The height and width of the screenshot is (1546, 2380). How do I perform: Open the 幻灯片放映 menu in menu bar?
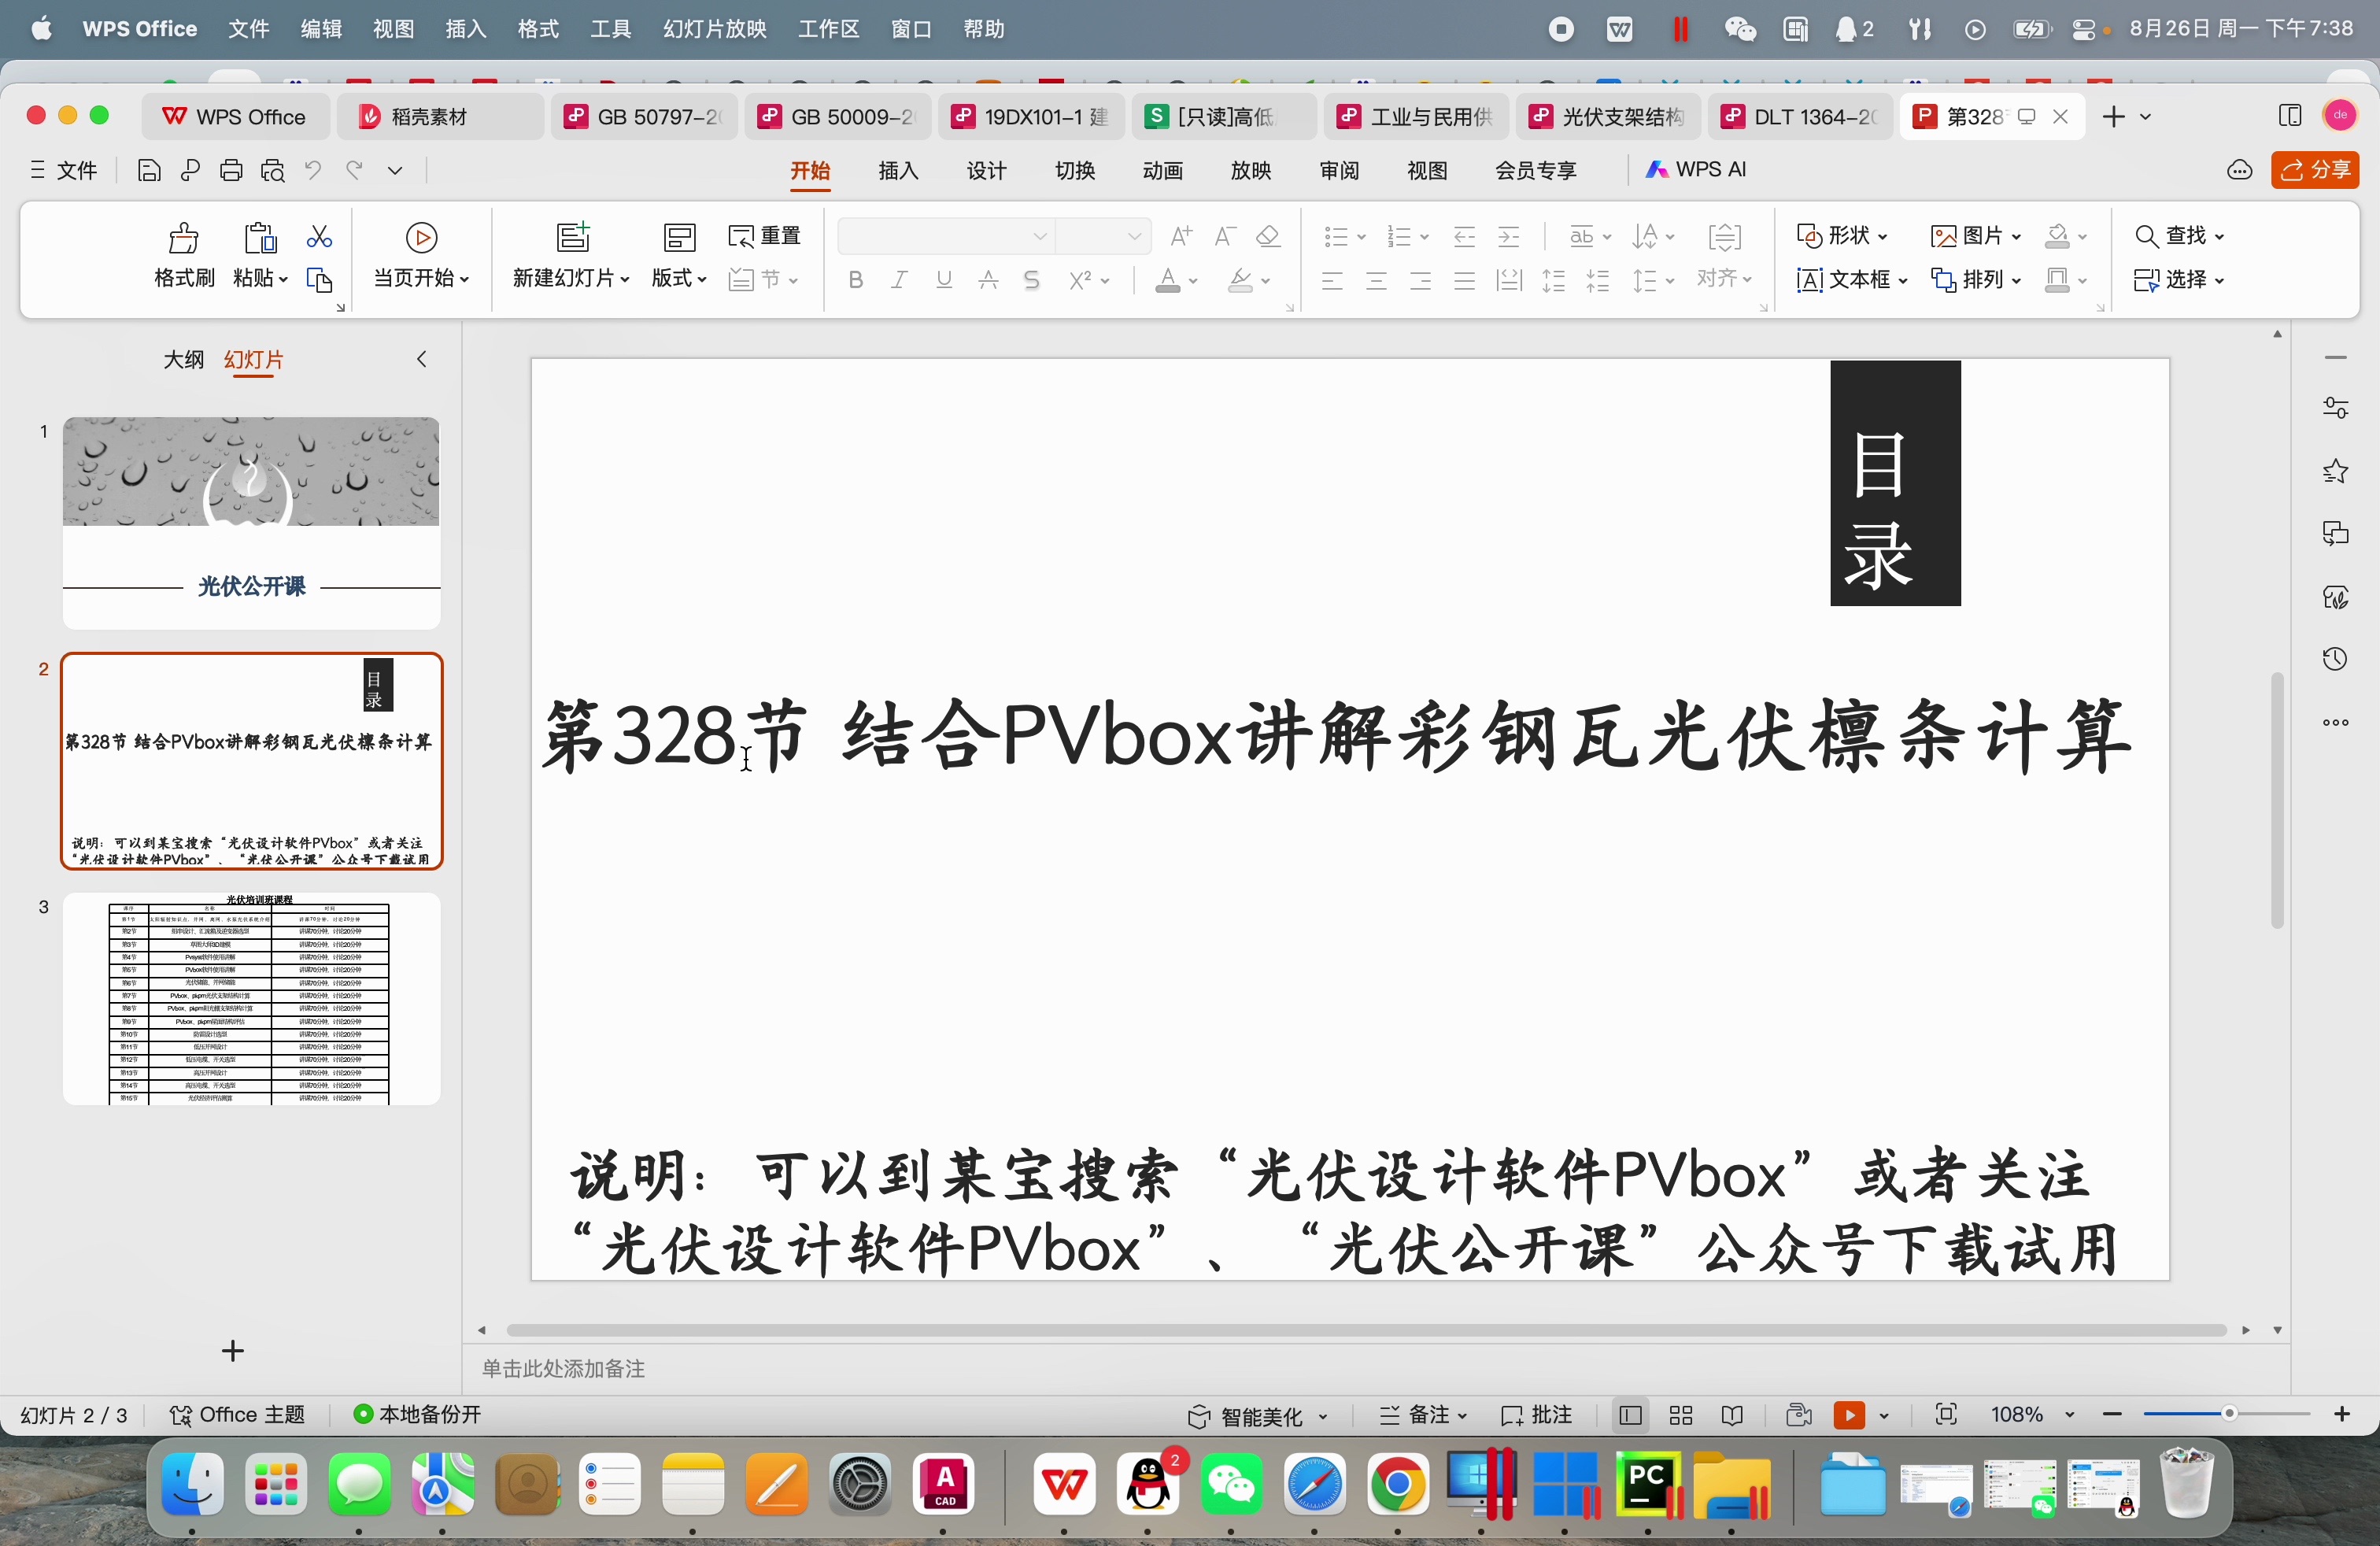[714, 29]
